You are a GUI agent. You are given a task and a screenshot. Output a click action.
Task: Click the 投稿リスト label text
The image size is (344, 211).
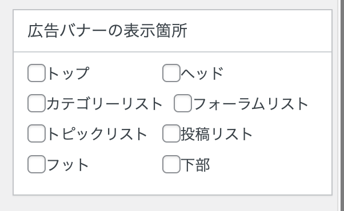coord(217,134)
